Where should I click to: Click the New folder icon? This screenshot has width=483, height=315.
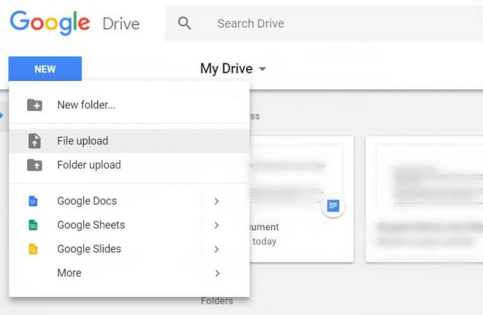(35, 105)
